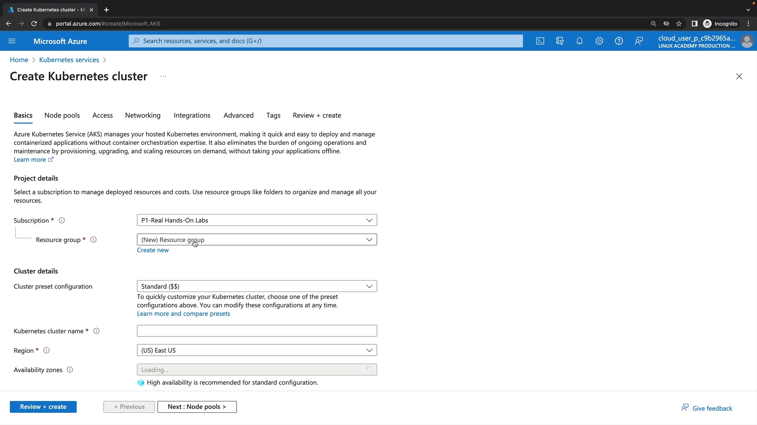
Task: Click Create new resource group link
Action: click(x=153, y=250)
